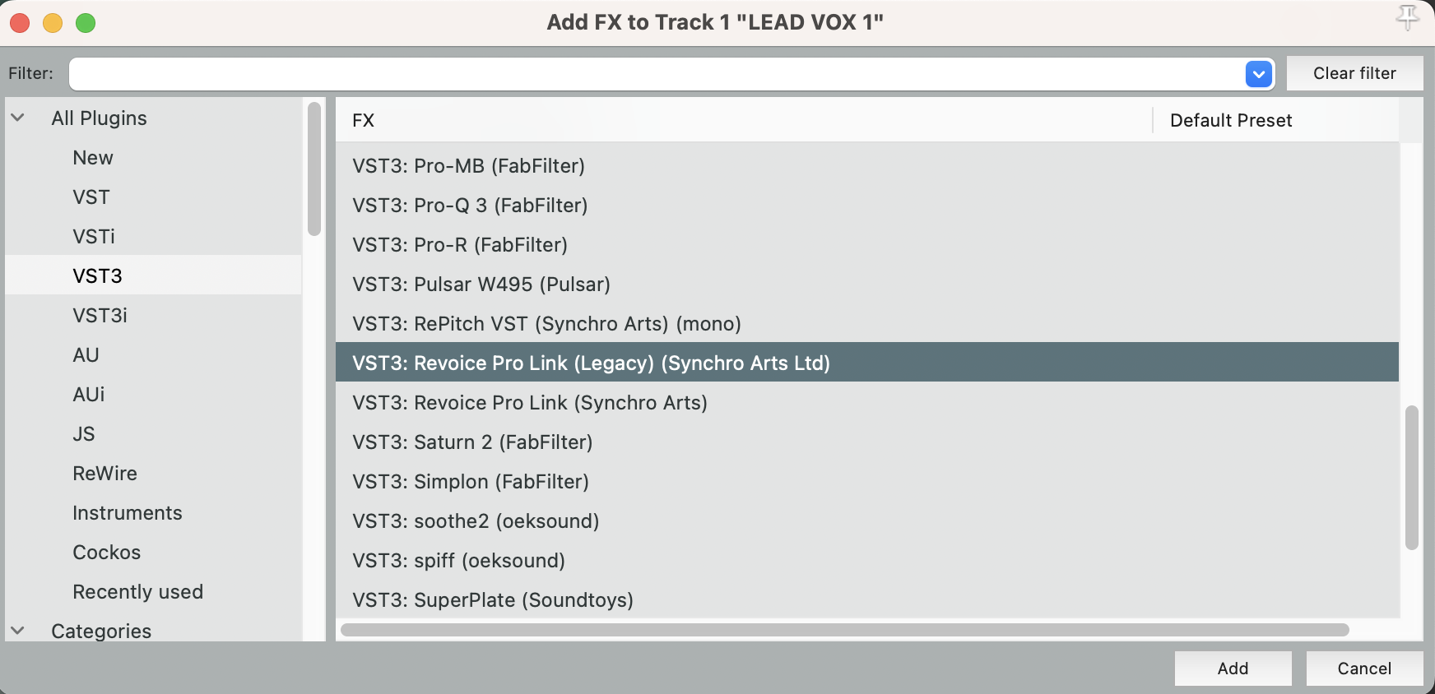
Task: Select VST3: soothe2 (oeksound) plugin
Action: point(476,521)
